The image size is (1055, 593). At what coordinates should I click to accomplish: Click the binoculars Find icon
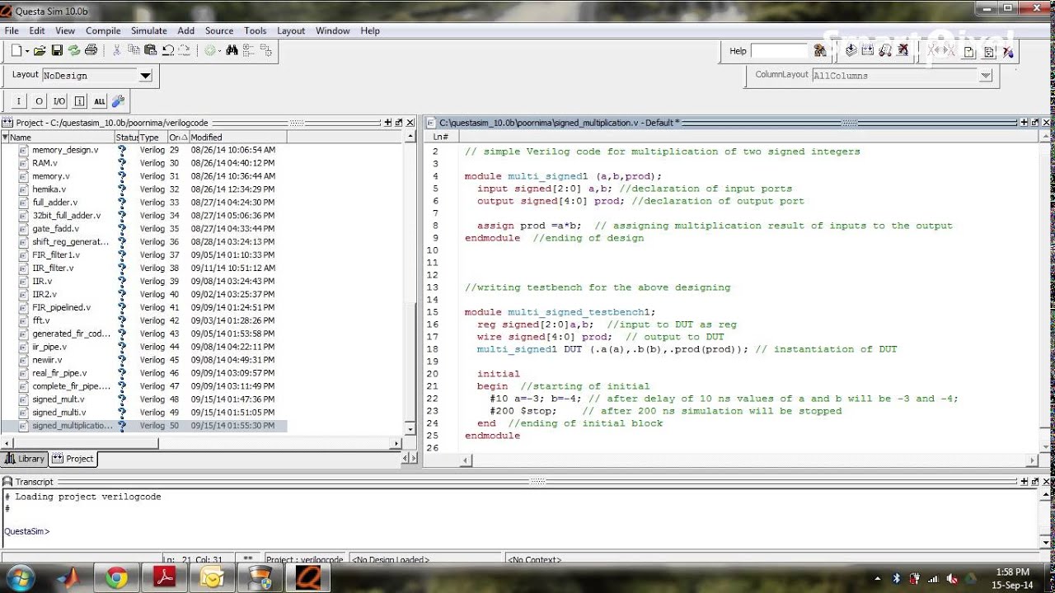click(232, 50)
